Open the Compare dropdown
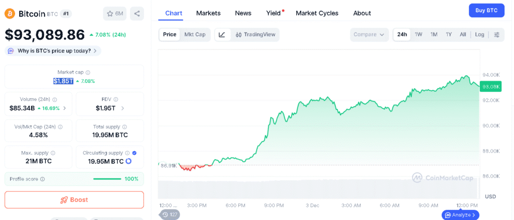514x220 pixels. 369,34
